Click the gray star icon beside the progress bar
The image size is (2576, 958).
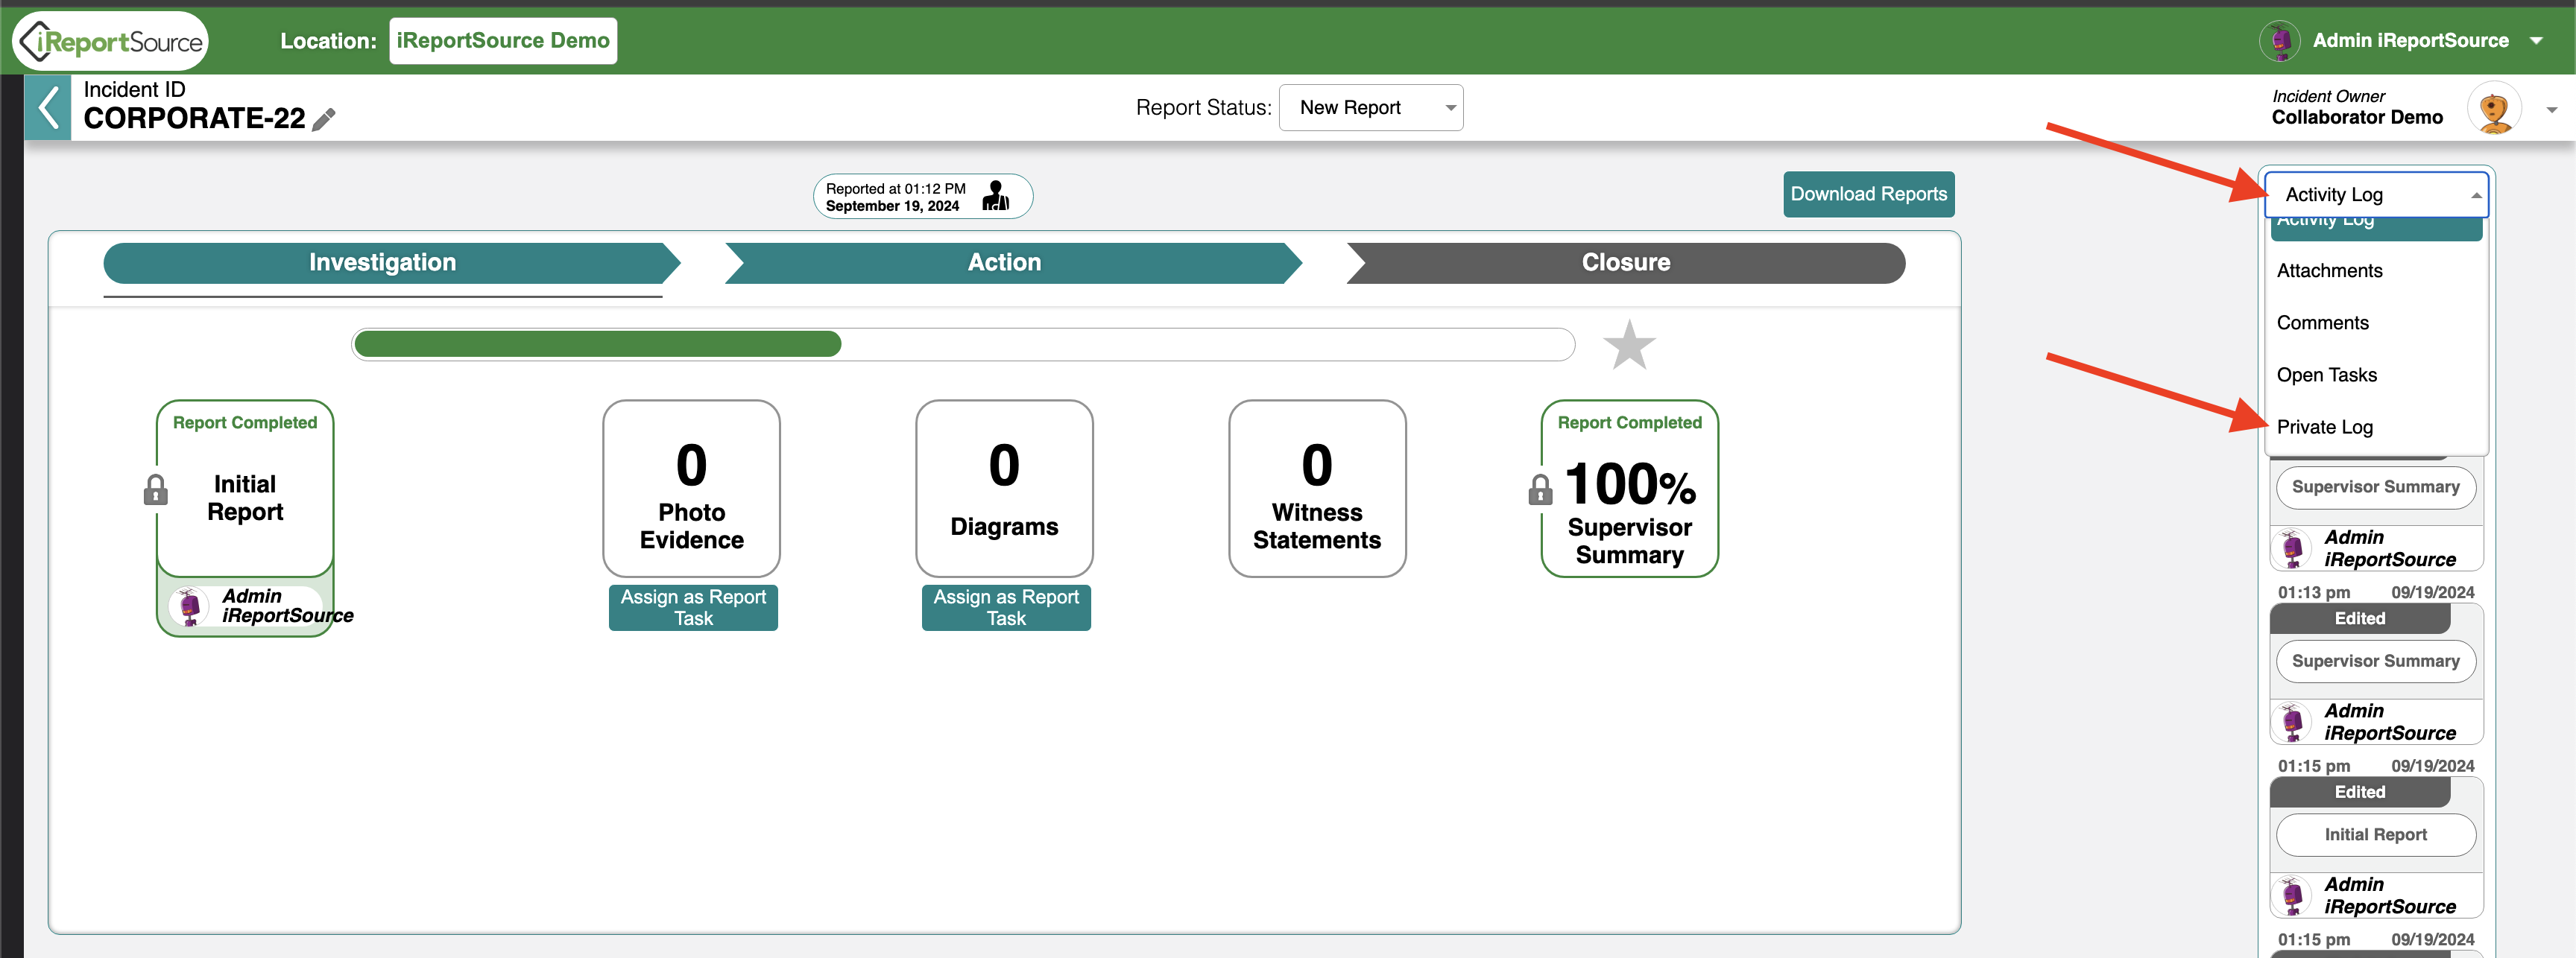[x=1629, y=345]
